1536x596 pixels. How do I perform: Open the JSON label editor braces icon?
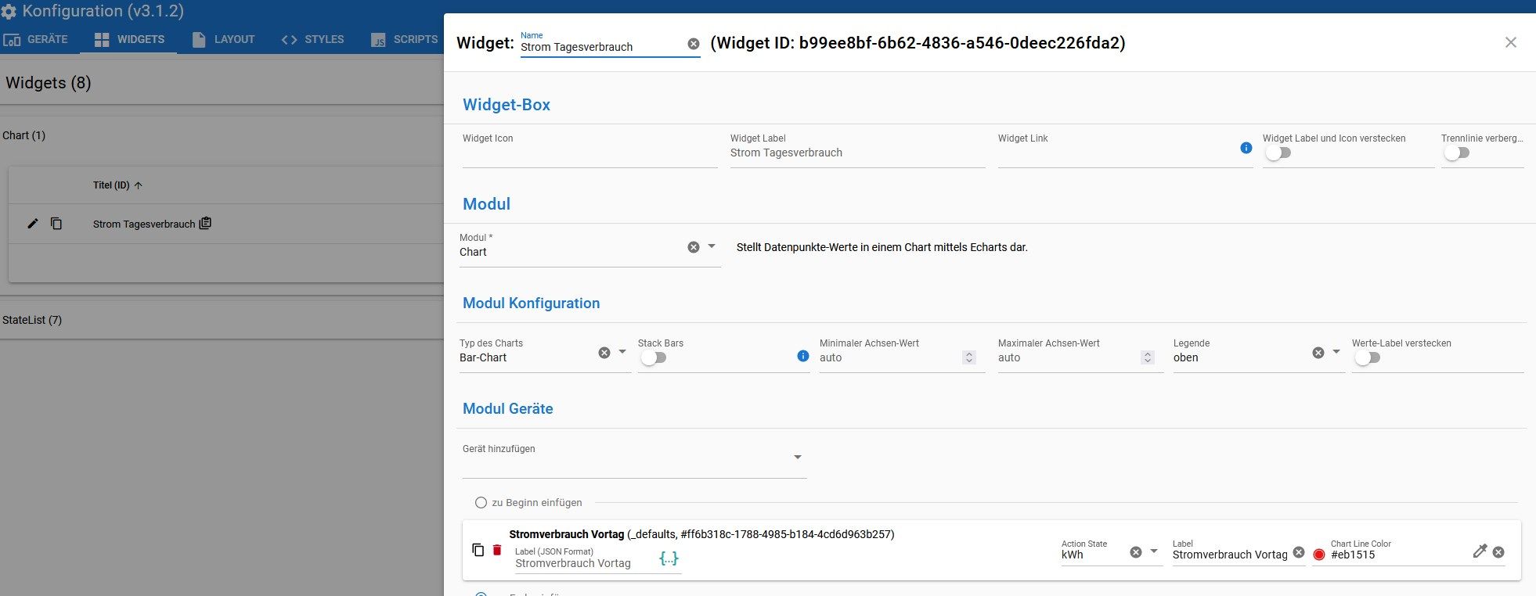coord(669,558)
